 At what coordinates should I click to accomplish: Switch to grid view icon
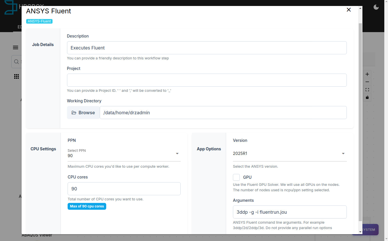coord(16,76)
